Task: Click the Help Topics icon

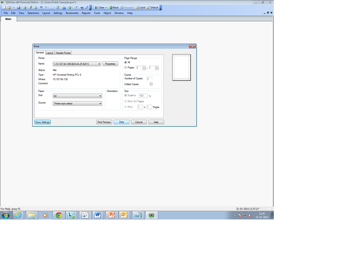Action: 82,7
